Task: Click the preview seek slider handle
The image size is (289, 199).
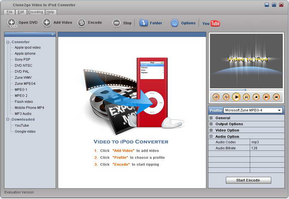Action: click(245, 90)
